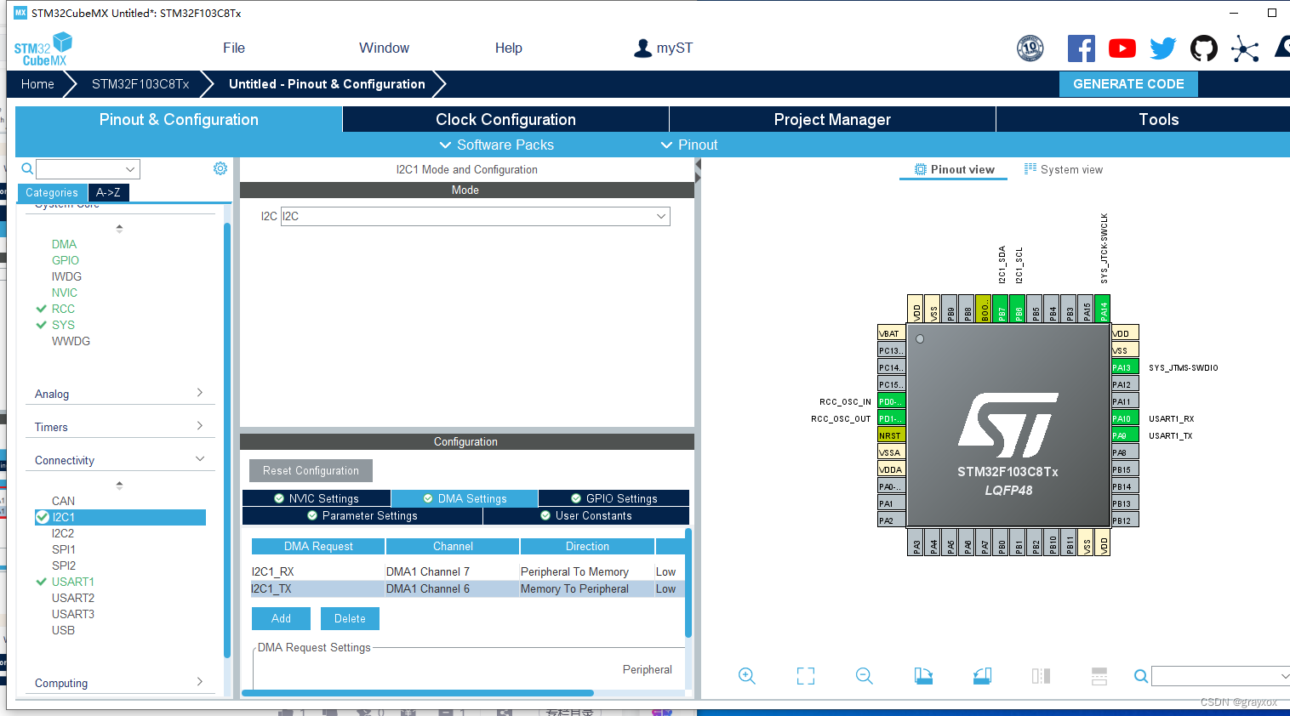Select RCC under System Core
1290x716 pixels.
[x=63, y=309]
